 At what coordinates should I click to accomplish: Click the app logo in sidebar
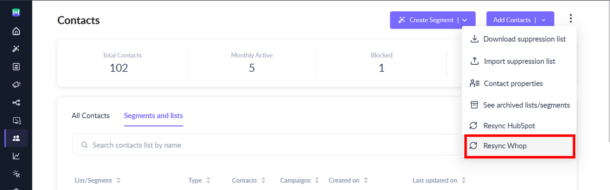tap(16, 13)
